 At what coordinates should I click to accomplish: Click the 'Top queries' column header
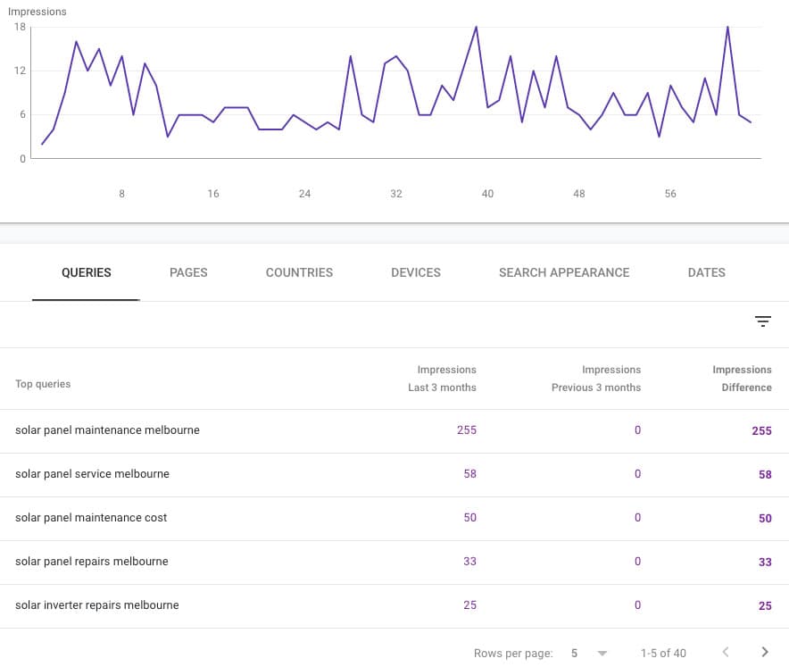[43, 384]
